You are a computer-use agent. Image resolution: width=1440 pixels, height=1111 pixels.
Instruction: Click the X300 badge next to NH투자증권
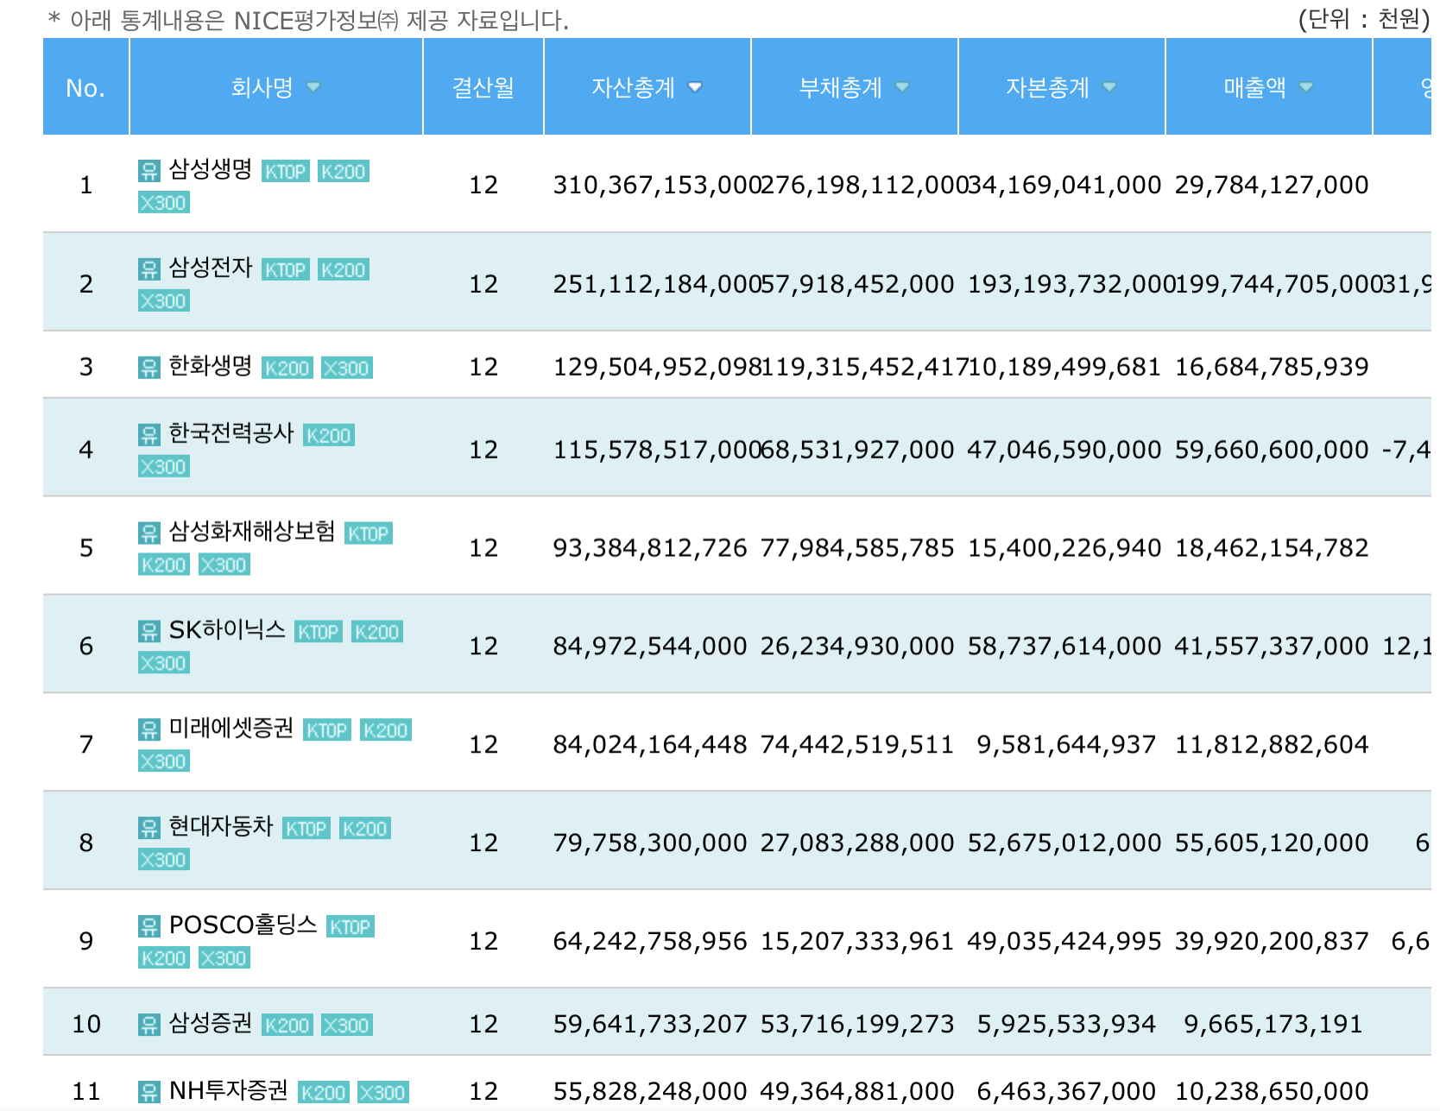coord(383,1093)
